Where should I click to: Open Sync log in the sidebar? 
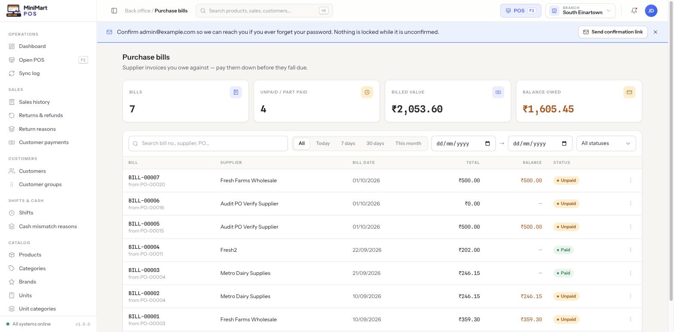pyautogui.click(x=48, y=73)
